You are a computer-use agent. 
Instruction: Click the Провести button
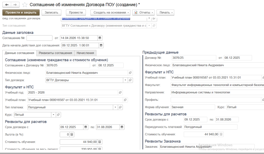(x=76, y=12)
